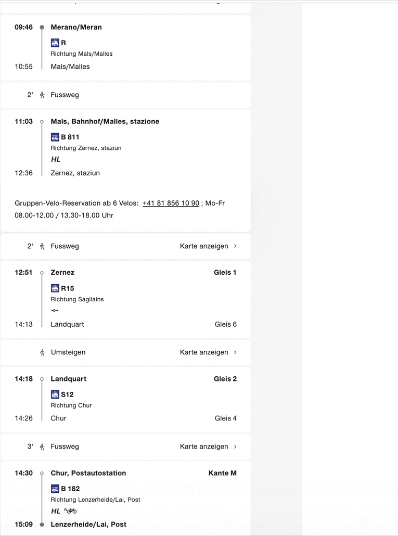Click the pedestrian icon in the Umsteigen row
This screenshot has width=398, height=536.
pos(42,352)
